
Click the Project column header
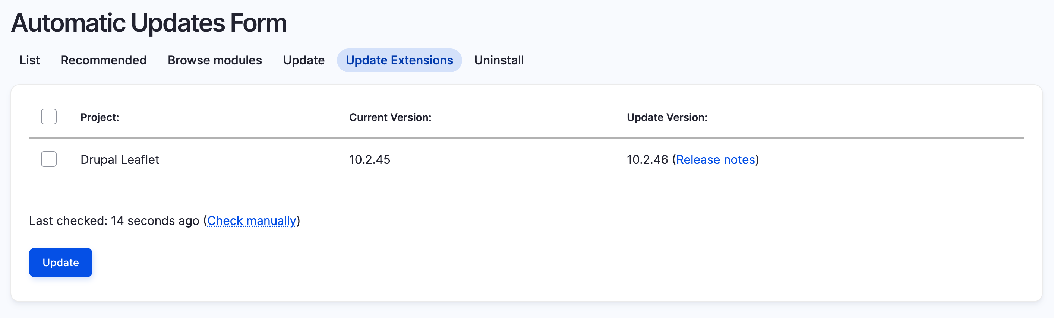point(100,117)
